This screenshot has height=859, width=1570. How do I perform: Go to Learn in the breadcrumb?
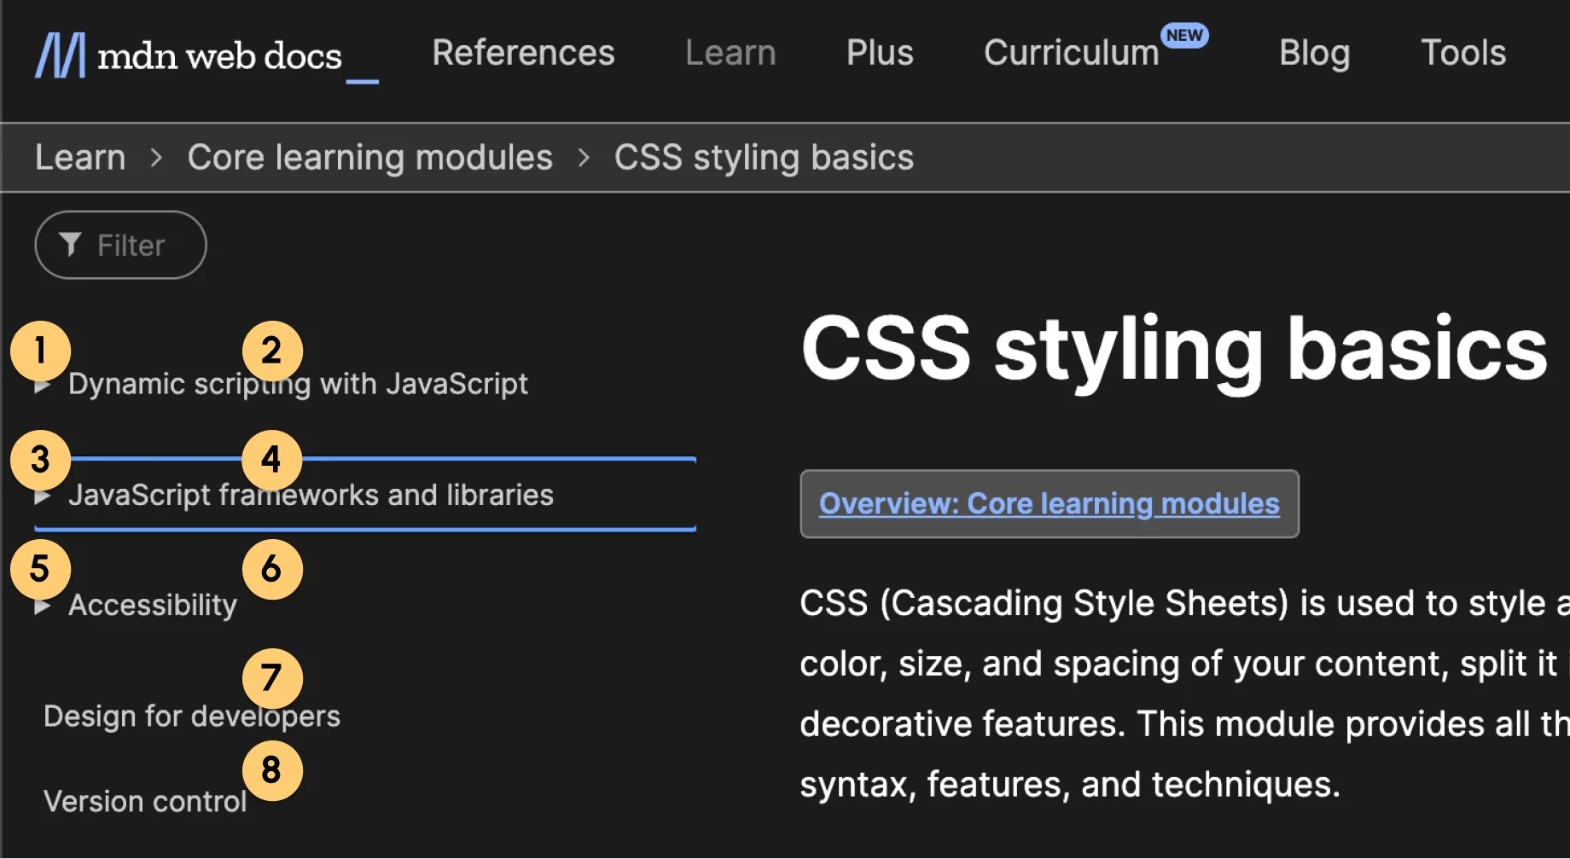pyautogui.click(x=80, y=158)
